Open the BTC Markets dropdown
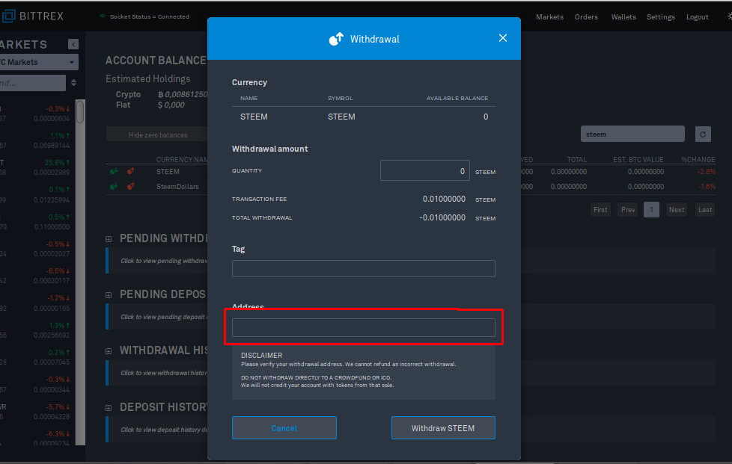 pos(39,62)
